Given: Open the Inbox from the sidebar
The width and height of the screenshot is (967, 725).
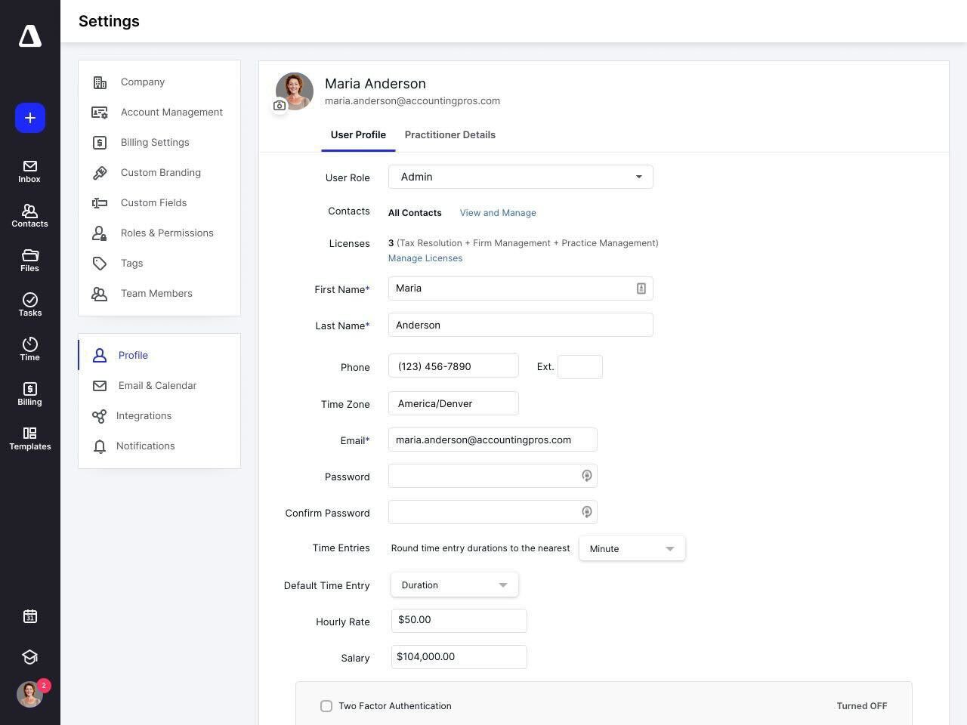Looking at the screenshot, I should pos(30,171).
